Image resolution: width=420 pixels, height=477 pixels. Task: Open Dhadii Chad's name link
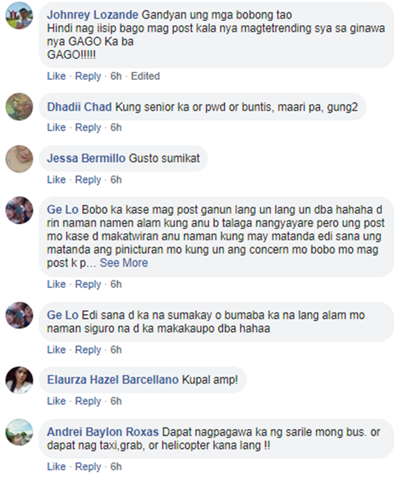click(80, 107)
